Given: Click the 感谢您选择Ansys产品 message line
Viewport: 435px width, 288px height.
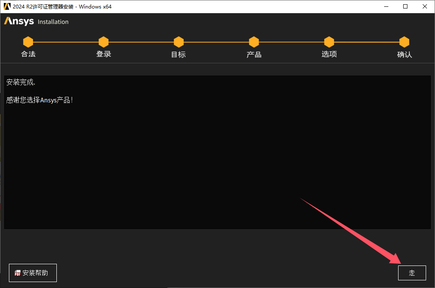Looking at the screenshot, I should [x=40, y=100].
